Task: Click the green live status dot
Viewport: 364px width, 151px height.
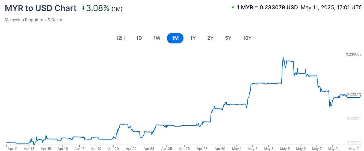Action: pyautogui.click(x=233, y=8)
